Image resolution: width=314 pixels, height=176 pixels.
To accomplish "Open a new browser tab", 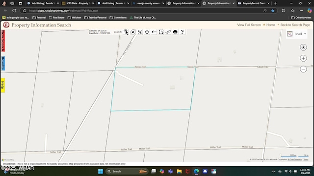I will pyautogui.click(x=276, y=3).
